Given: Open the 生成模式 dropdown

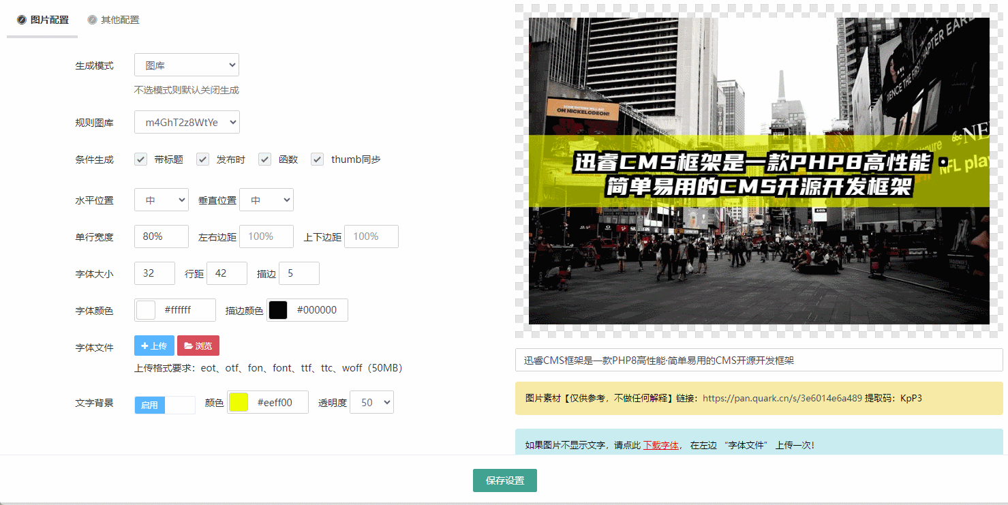Looking at the screenshot, I should [x=187, y=65].
